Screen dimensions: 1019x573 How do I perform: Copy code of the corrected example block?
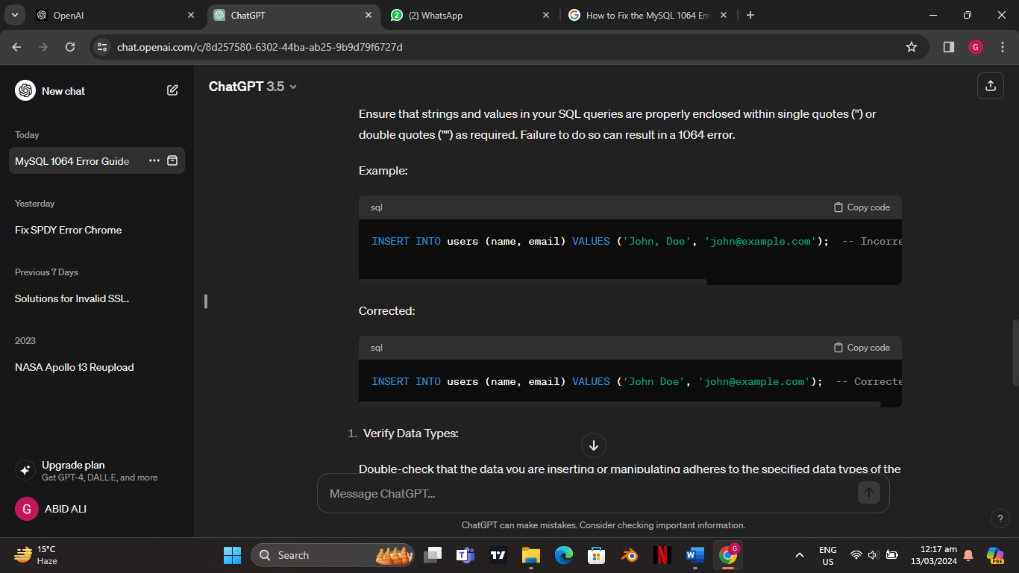click(x=862, y=348)
